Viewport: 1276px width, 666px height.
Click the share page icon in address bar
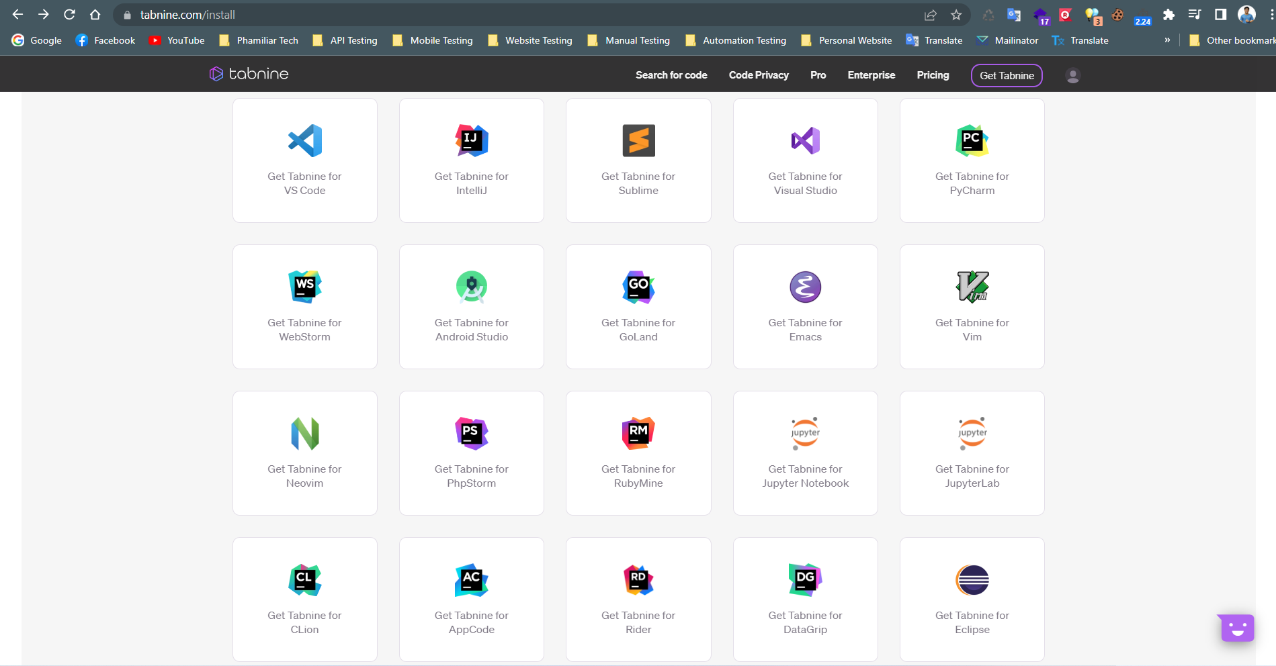point(931,15)
